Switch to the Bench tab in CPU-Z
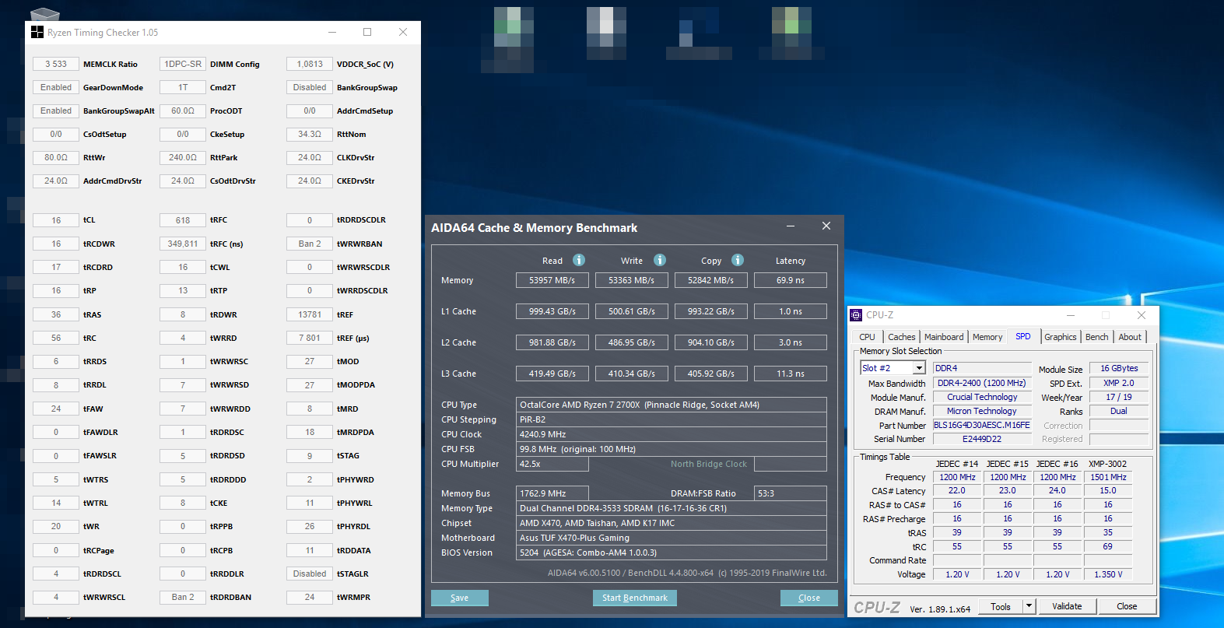The width and height of the screenshot is (1224, 628). coord(1096,337)
